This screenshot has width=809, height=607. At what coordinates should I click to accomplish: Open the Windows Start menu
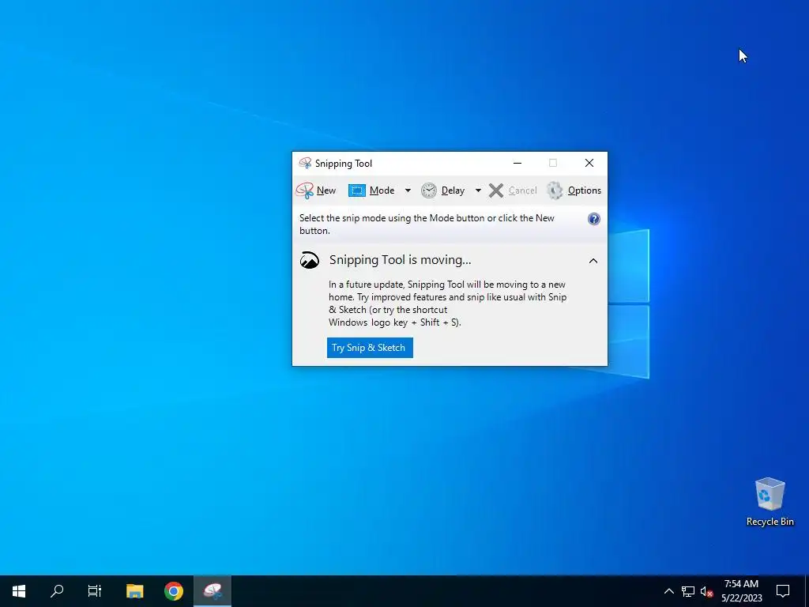tap(19, 591)
